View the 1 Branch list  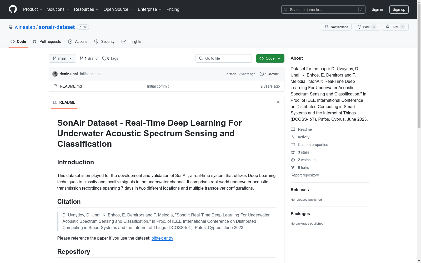point(89,58)
